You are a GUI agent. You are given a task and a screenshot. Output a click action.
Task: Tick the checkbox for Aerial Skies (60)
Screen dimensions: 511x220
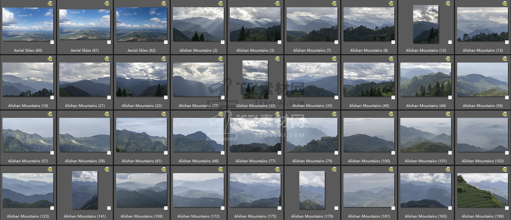click(52, 42)
